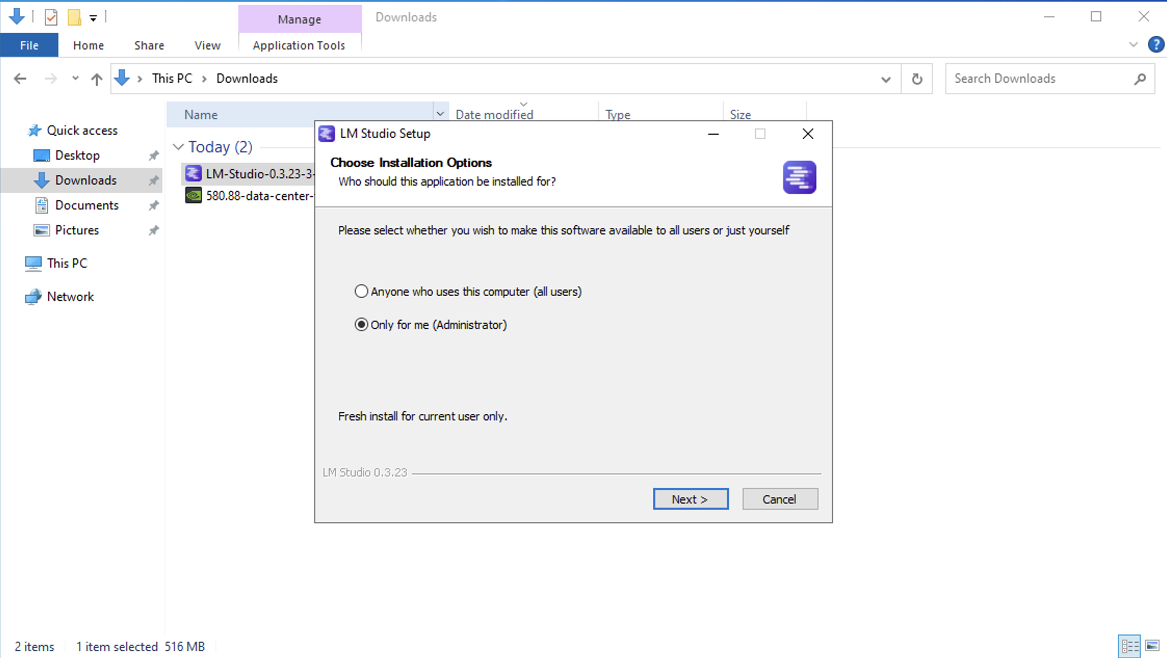
Task: Go back with the back arrow
Action: (x=20, y=79)
